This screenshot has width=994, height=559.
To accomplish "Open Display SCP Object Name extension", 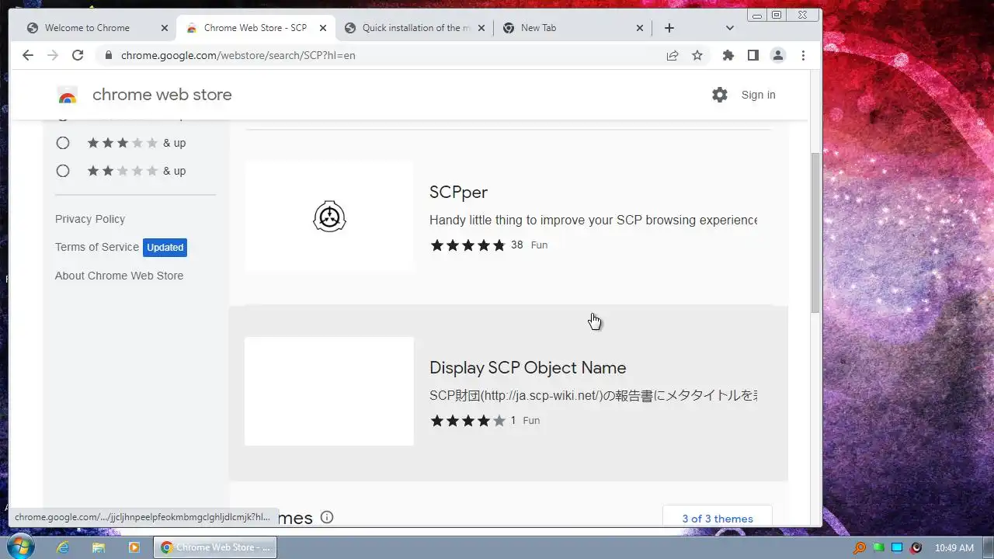I will (x=527, y=367).
